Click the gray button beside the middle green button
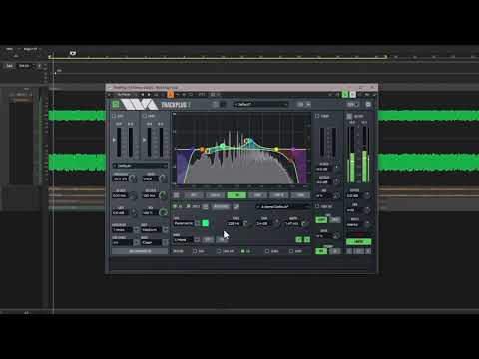Screen dimensions: 479x359 (x=335, y=220)
